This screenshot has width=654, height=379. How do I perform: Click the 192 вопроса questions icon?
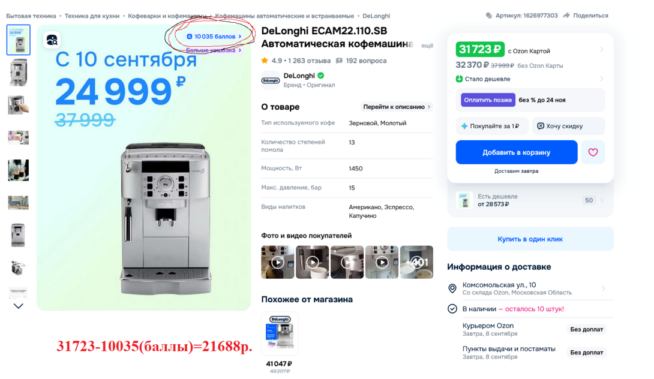(x=339, y=61)
